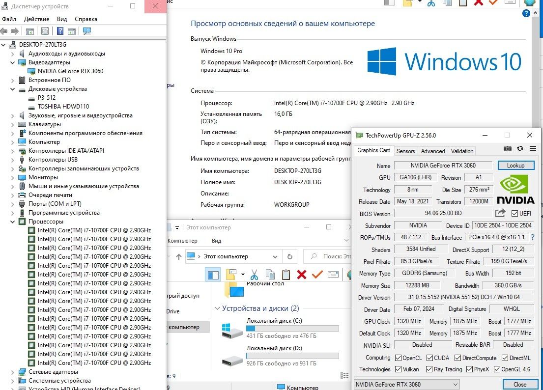Click the BIOS export share icon
The image size is (543, 390).
[500, 213]
